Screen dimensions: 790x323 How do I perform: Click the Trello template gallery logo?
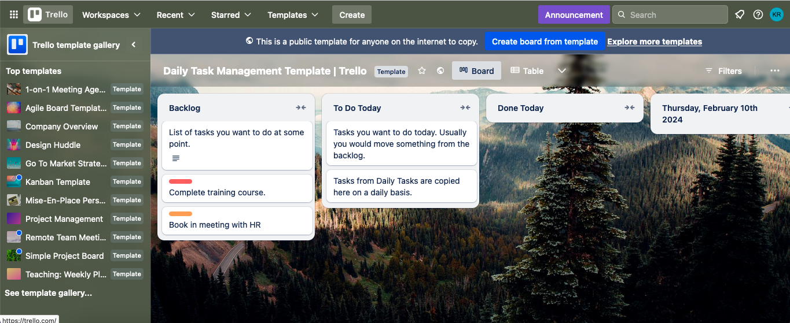[x=17, y=44]
